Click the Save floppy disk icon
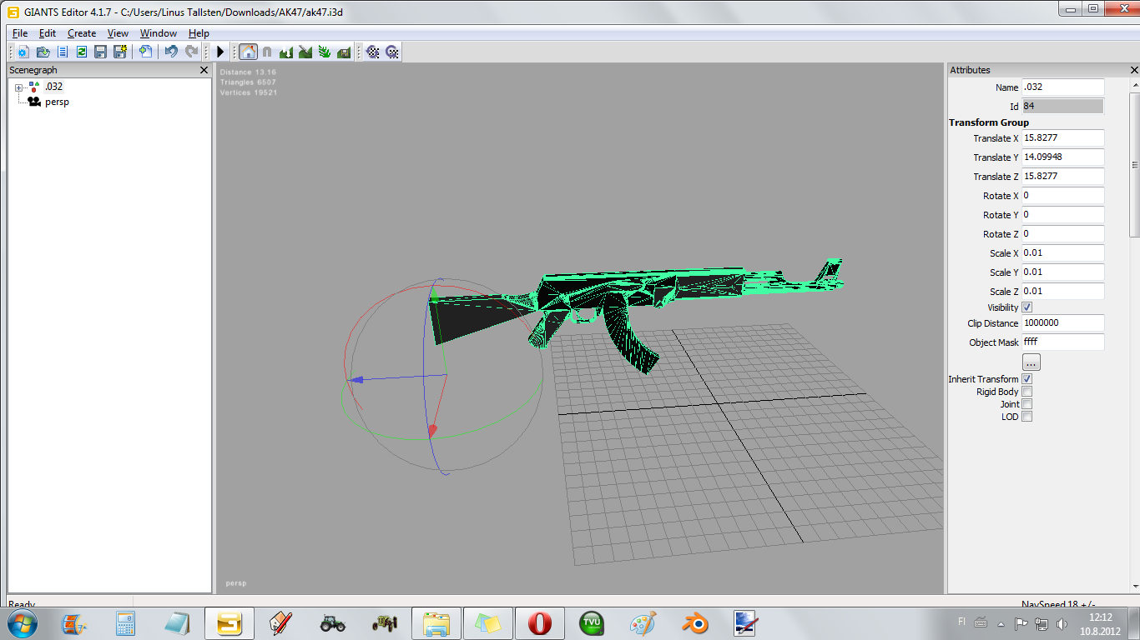This screenshot has height=640, width=1140. pyautogui.click(x=100, y=52)
